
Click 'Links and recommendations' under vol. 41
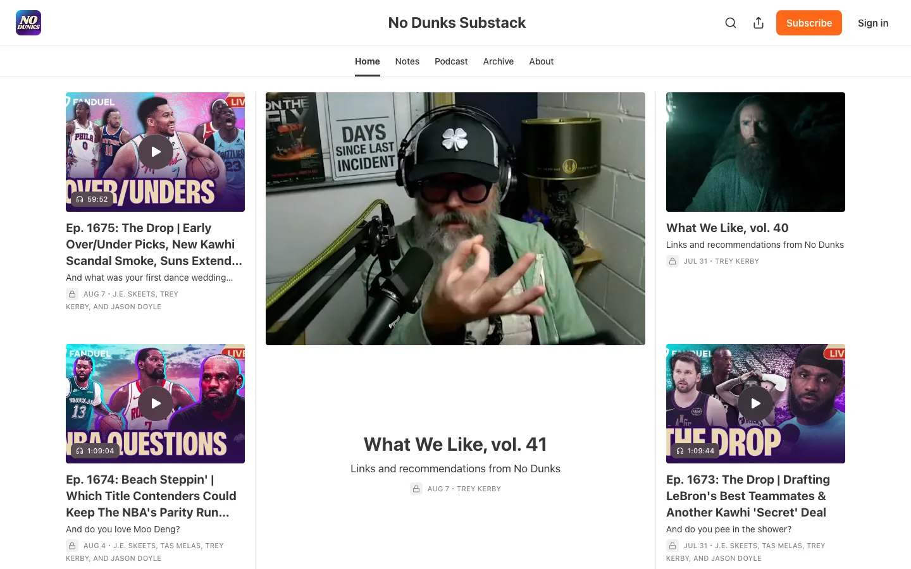(455, 468)
